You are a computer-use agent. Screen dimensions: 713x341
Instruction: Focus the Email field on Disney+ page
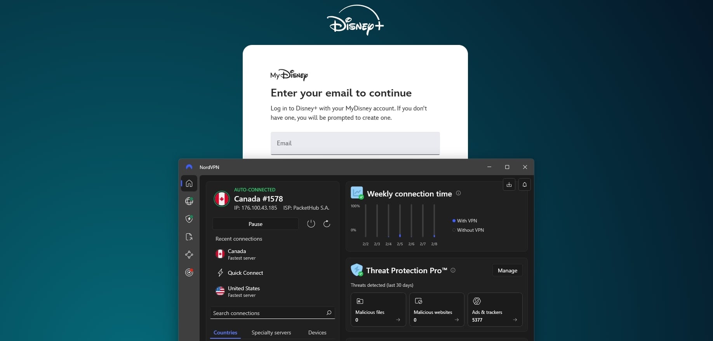355,143
